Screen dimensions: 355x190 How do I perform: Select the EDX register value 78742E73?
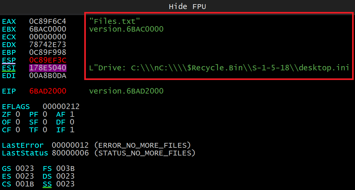pos(47,45)
